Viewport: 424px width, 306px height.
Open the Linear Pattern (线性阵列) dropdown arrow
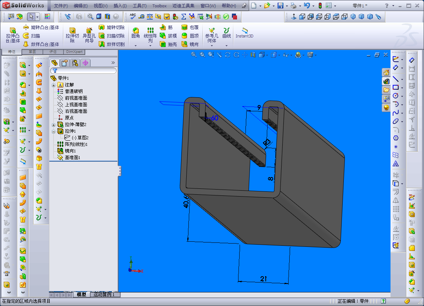pyautogui.click(x=150, y=46)
